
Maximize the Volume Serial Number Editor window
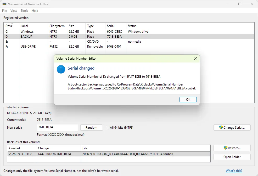point(240,4)
